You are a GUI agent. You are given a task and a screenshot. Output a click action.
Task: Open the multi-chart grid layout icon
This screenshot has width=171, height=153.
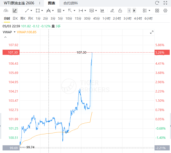click(157, 11)
